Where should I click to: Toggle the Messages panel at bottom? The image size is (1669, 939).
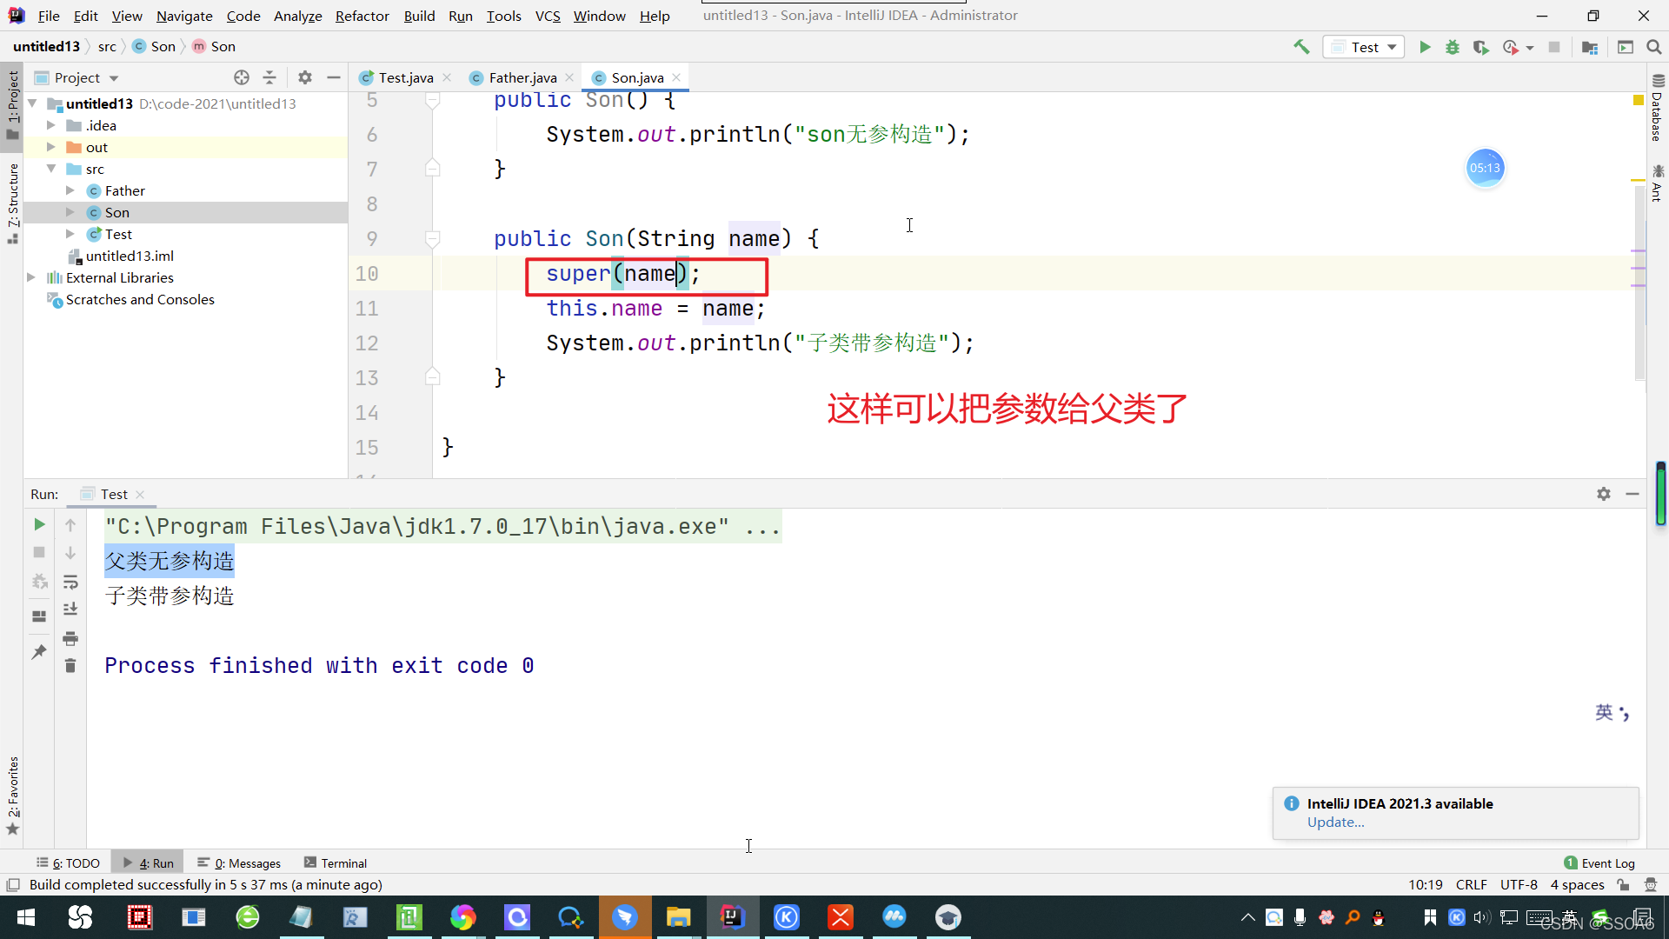[x=244, y=863]
